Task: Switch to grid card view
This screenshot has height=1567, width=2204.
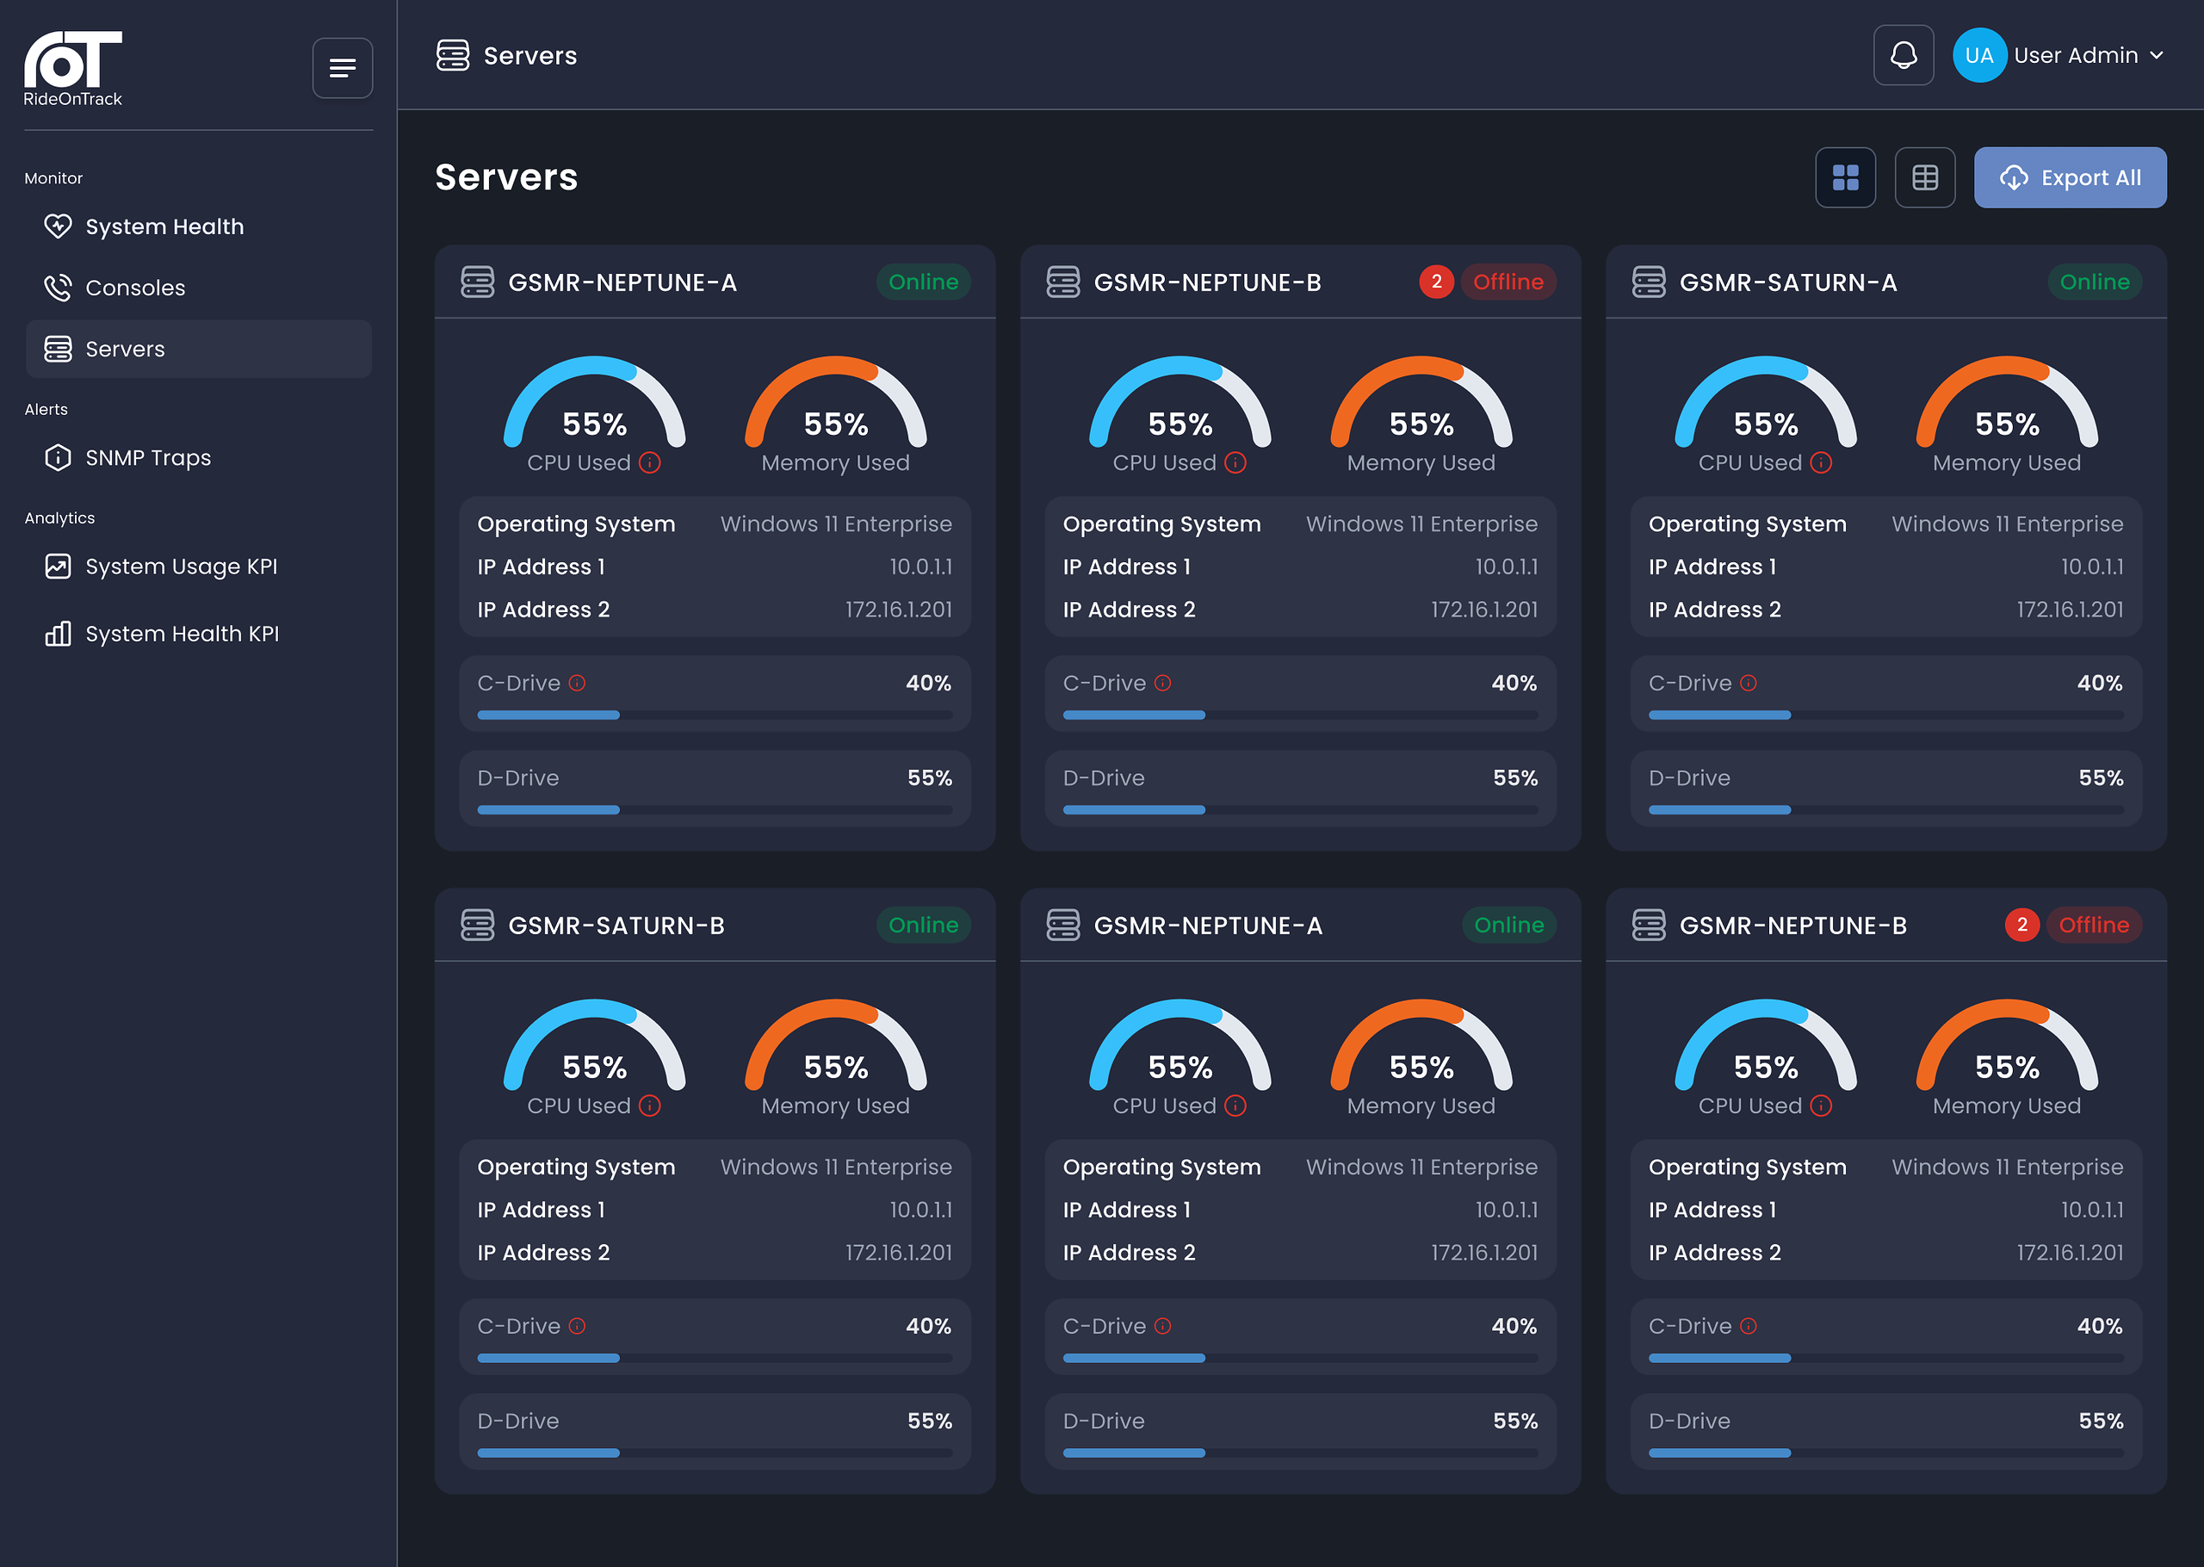Action: [x=1845, y=177]
